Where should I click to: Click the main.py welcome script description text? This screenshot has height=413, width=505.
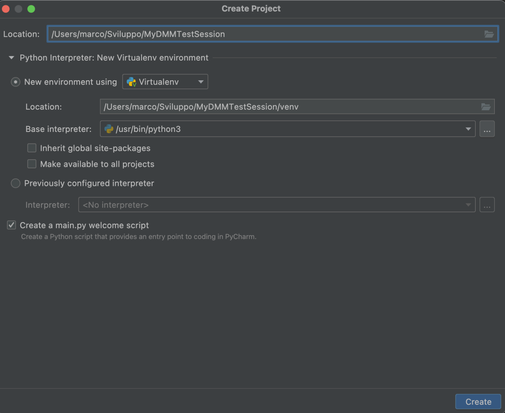(138, 236)
